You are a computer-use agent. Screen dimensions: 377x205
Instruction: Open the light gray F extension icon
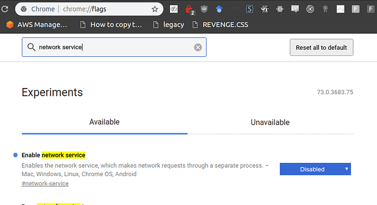(x=356, y=9)
